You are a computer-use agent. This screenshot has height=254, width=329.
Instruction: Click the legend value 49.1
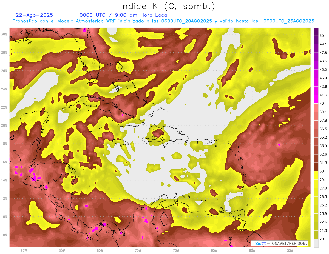[x=323, y=44]
